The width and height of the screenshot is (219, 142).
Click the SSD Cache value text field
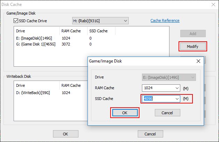[158, 99]
